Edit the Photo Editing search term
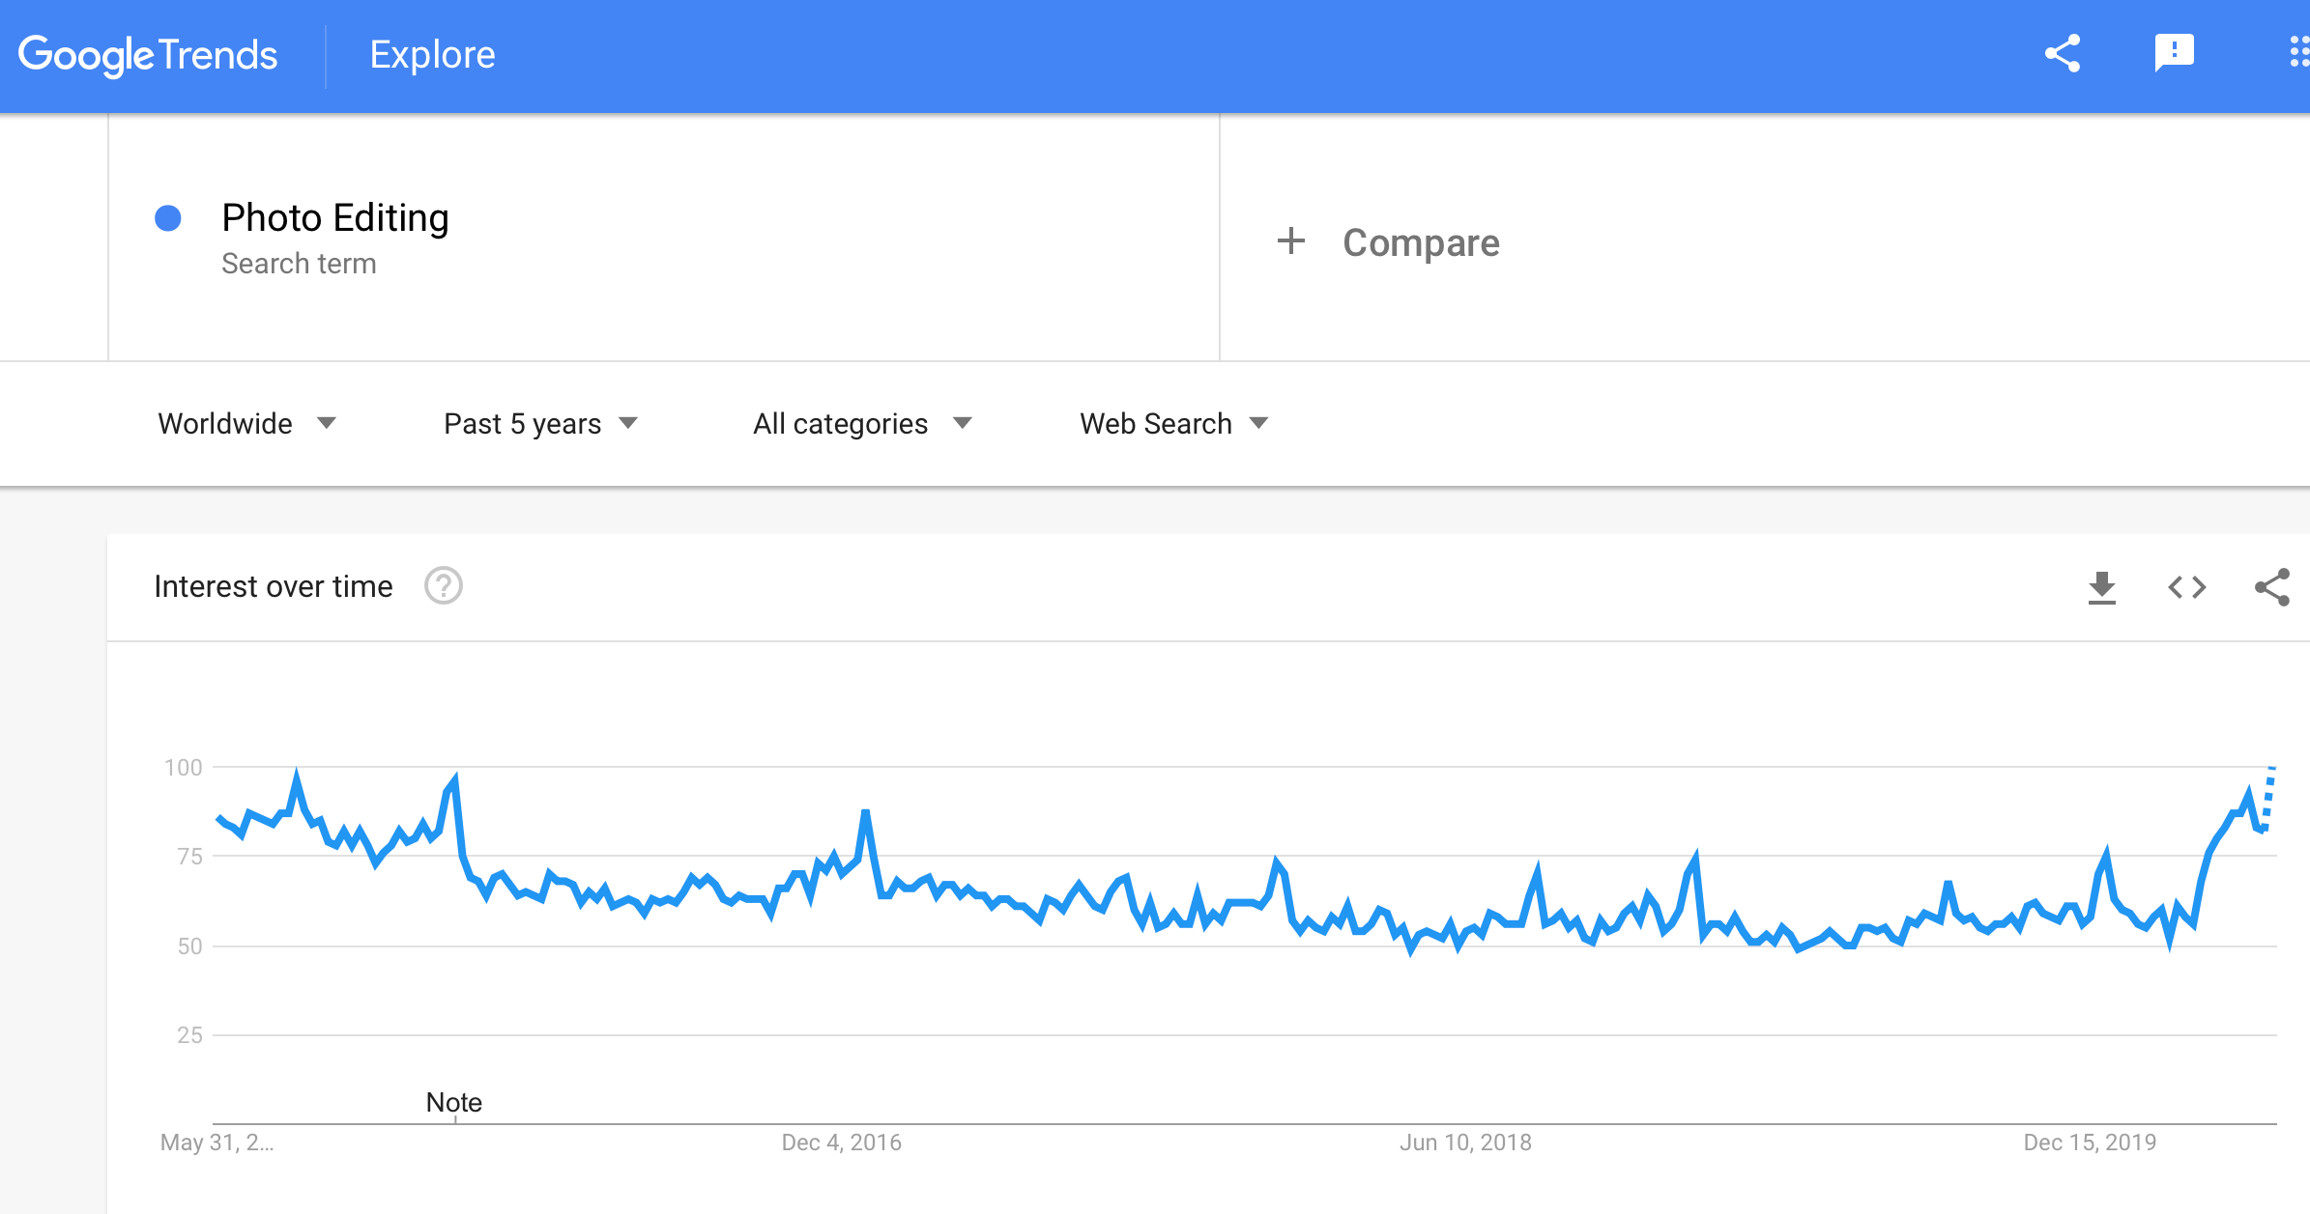Viewport: 2310px width, 1214px height. 335,218
